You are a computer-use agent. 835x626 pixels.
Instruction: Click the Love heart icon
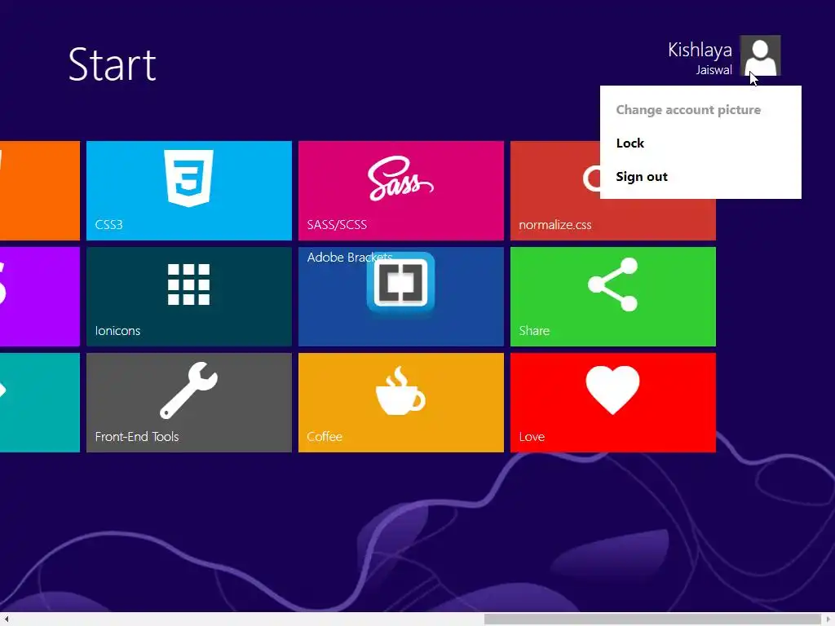612,390
